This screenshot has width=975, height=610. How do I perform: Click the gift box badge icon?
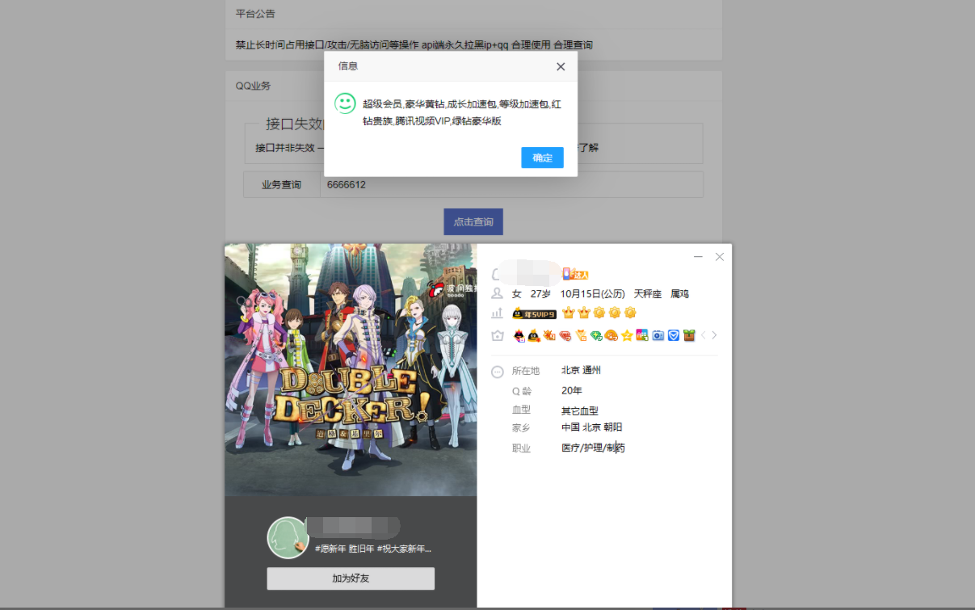[x=690, y=334]
